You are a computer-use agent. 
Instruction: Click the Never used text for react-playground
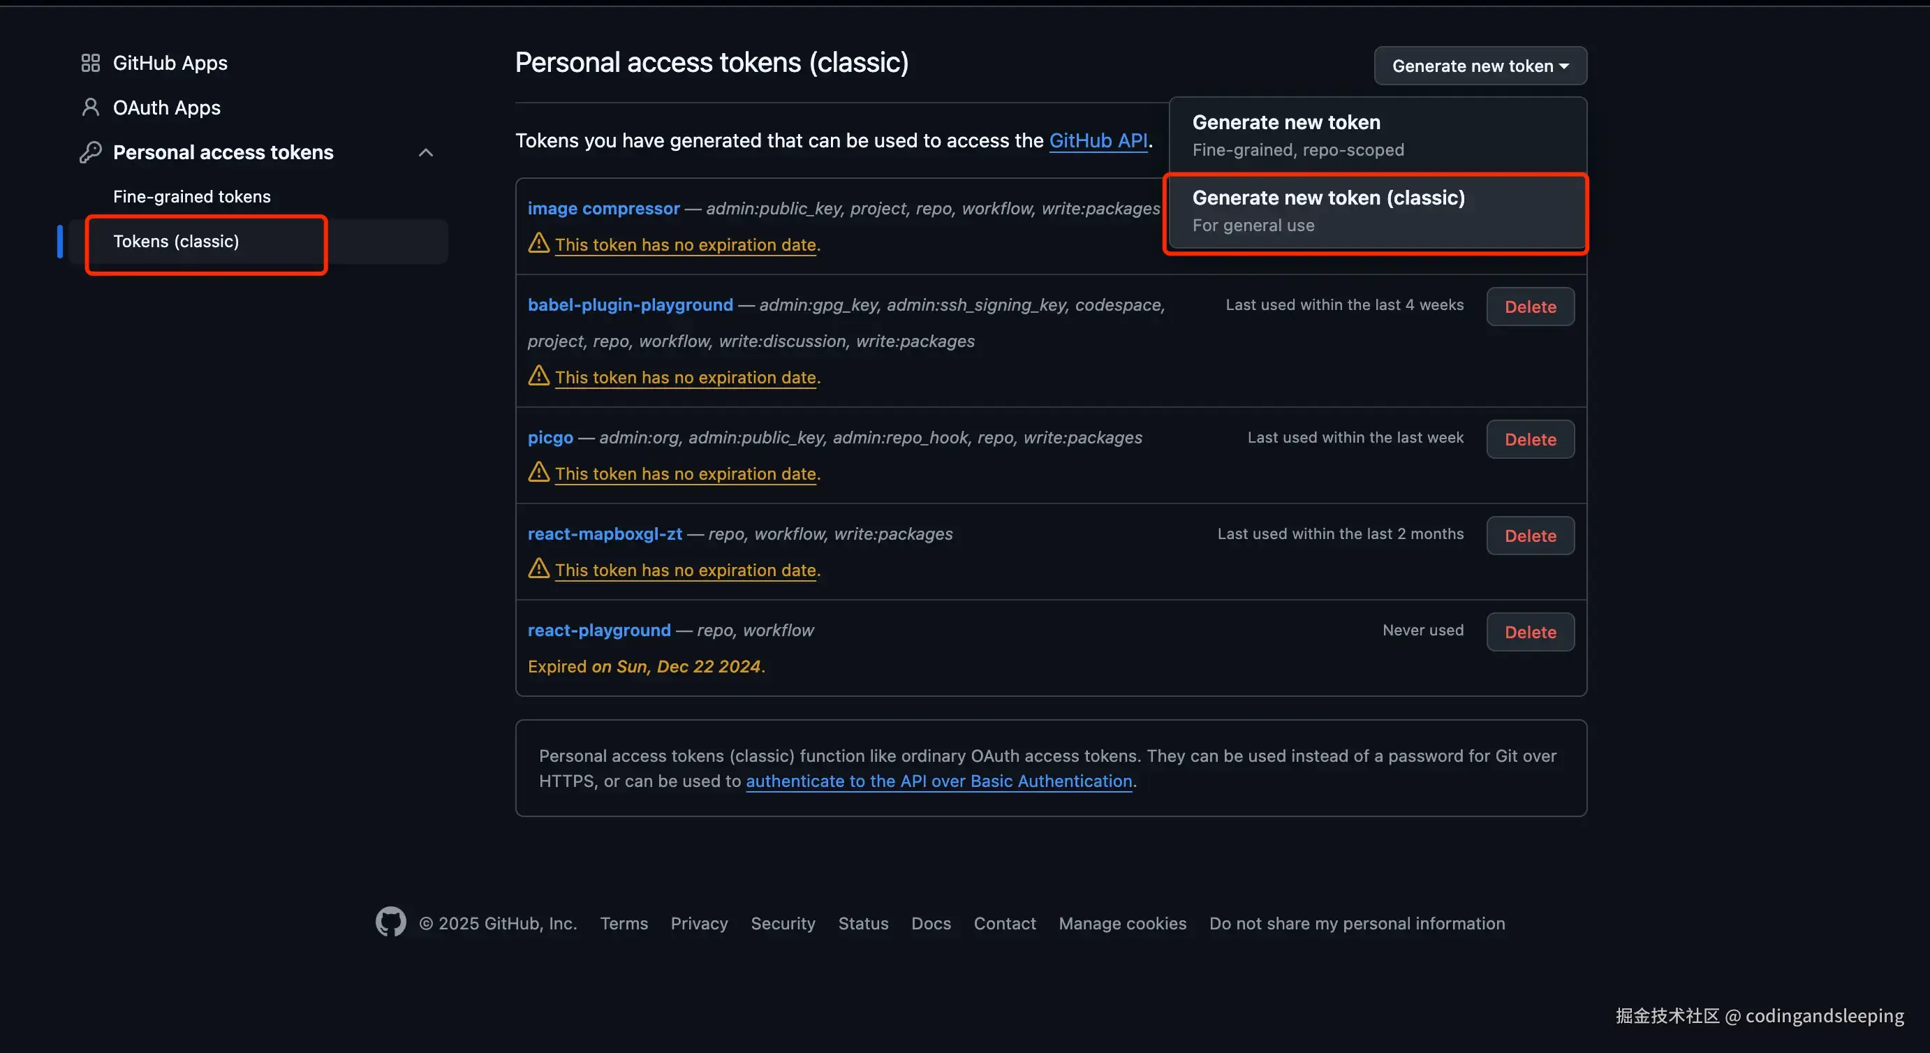pos(1423,630)
